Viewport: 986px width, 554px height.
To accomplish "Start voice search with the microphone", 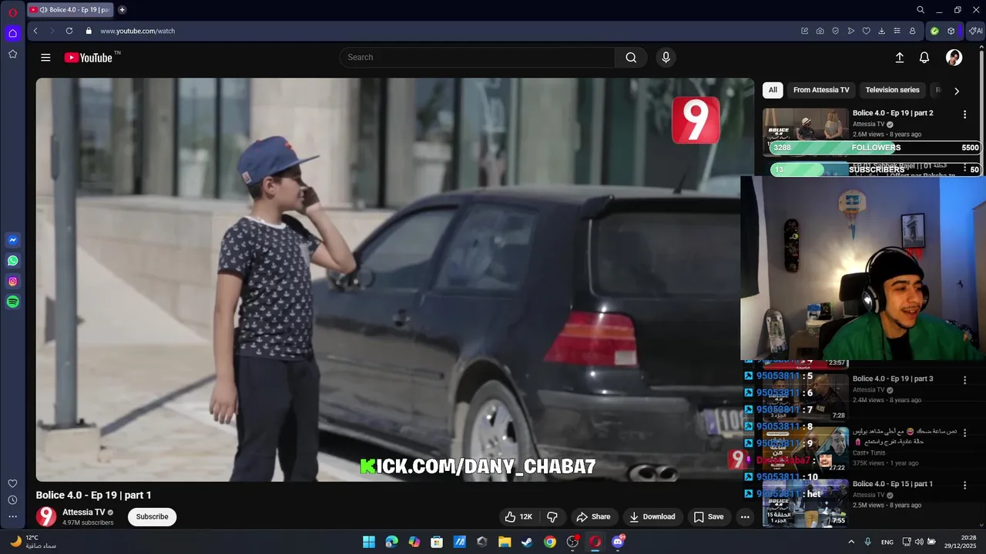I will [x=666, y=58].
